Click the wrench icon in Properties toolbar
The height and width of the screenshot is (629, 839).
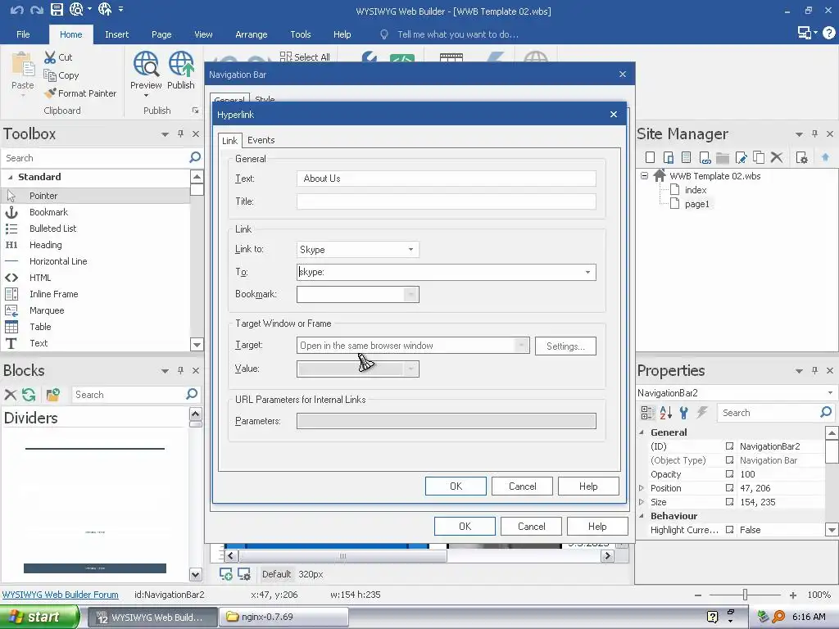pos(684,413)
